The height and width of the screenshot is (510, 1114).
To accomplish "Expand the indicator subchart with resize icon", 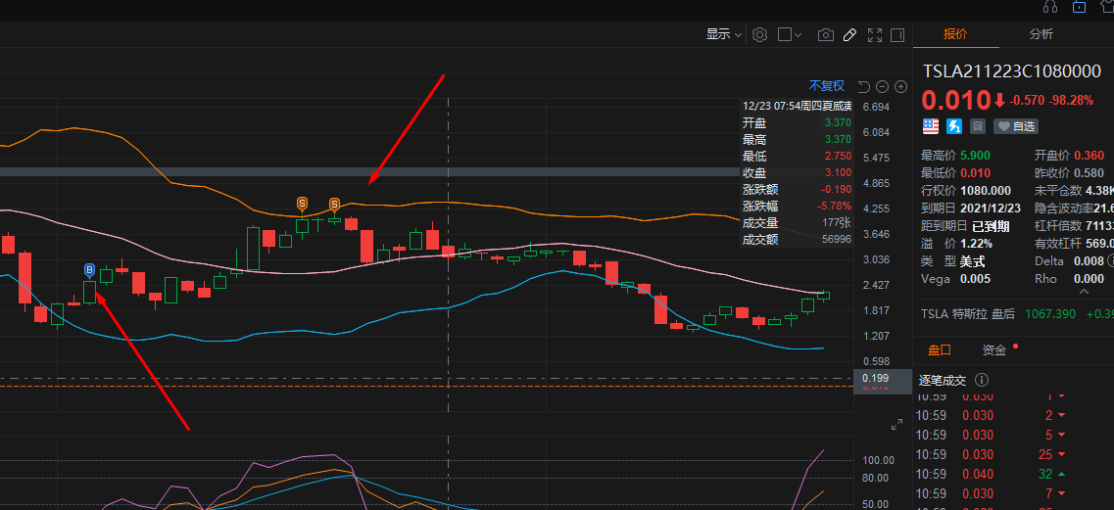I will (x=897, y=425).
